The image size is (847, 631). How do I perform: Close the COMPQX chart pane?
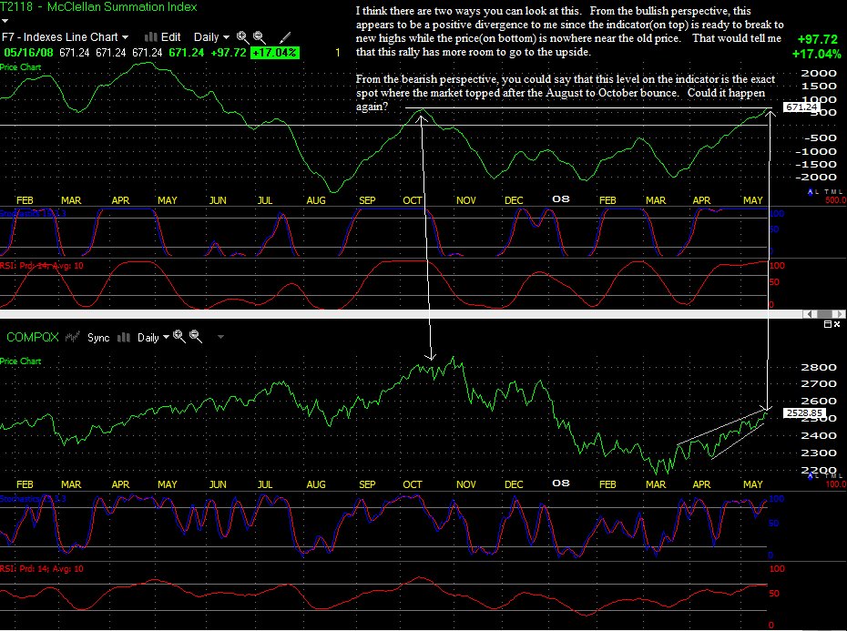pos(837,324)
